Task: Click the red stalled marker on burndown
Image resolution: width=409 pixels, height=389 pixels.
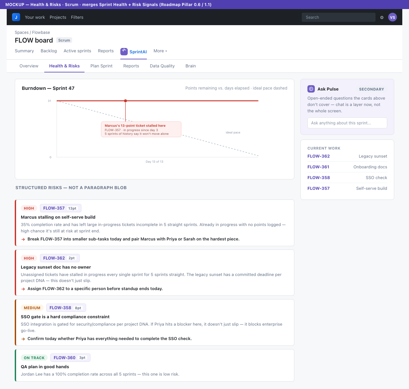Action: pos(125,101)
